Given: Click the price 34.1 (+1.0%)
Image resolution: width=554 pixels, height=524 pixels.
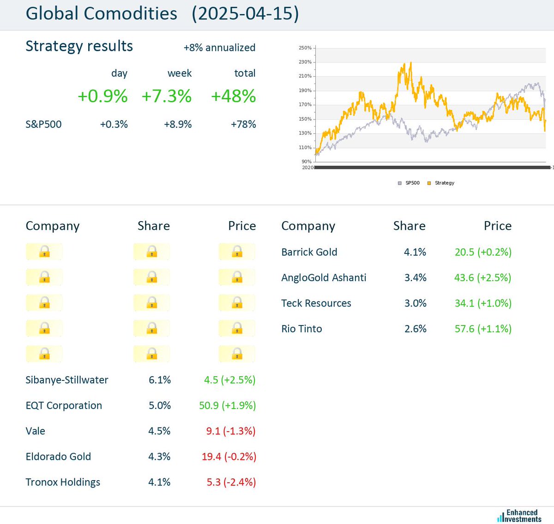Looking at the screenshot, I should [x=483, y=303].
